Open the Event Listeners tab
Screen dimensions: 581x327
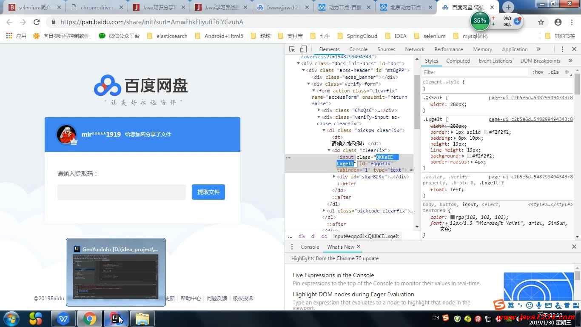[x=495, y=61]
